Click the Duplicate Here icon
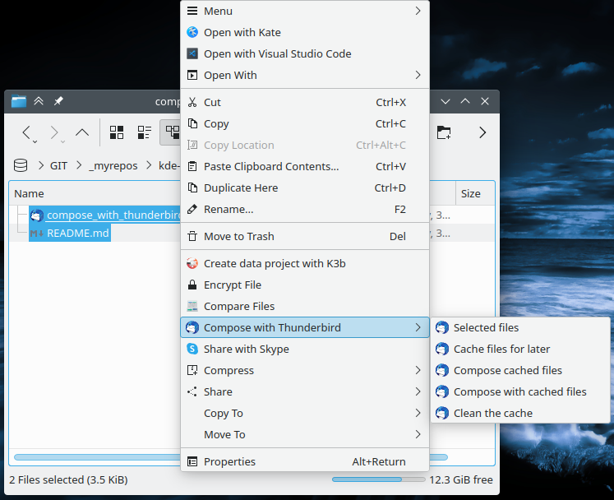This screenshot has height=500, width=614. click(192, 187)
